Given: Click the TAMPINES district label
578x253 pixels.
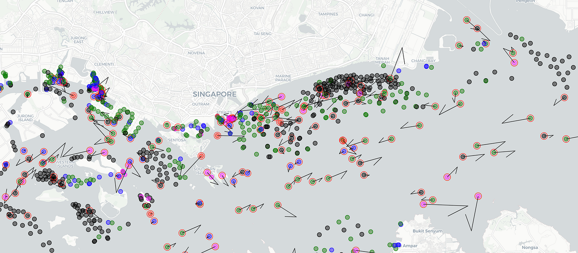Looking at the screenshot, I should point(327,14).
